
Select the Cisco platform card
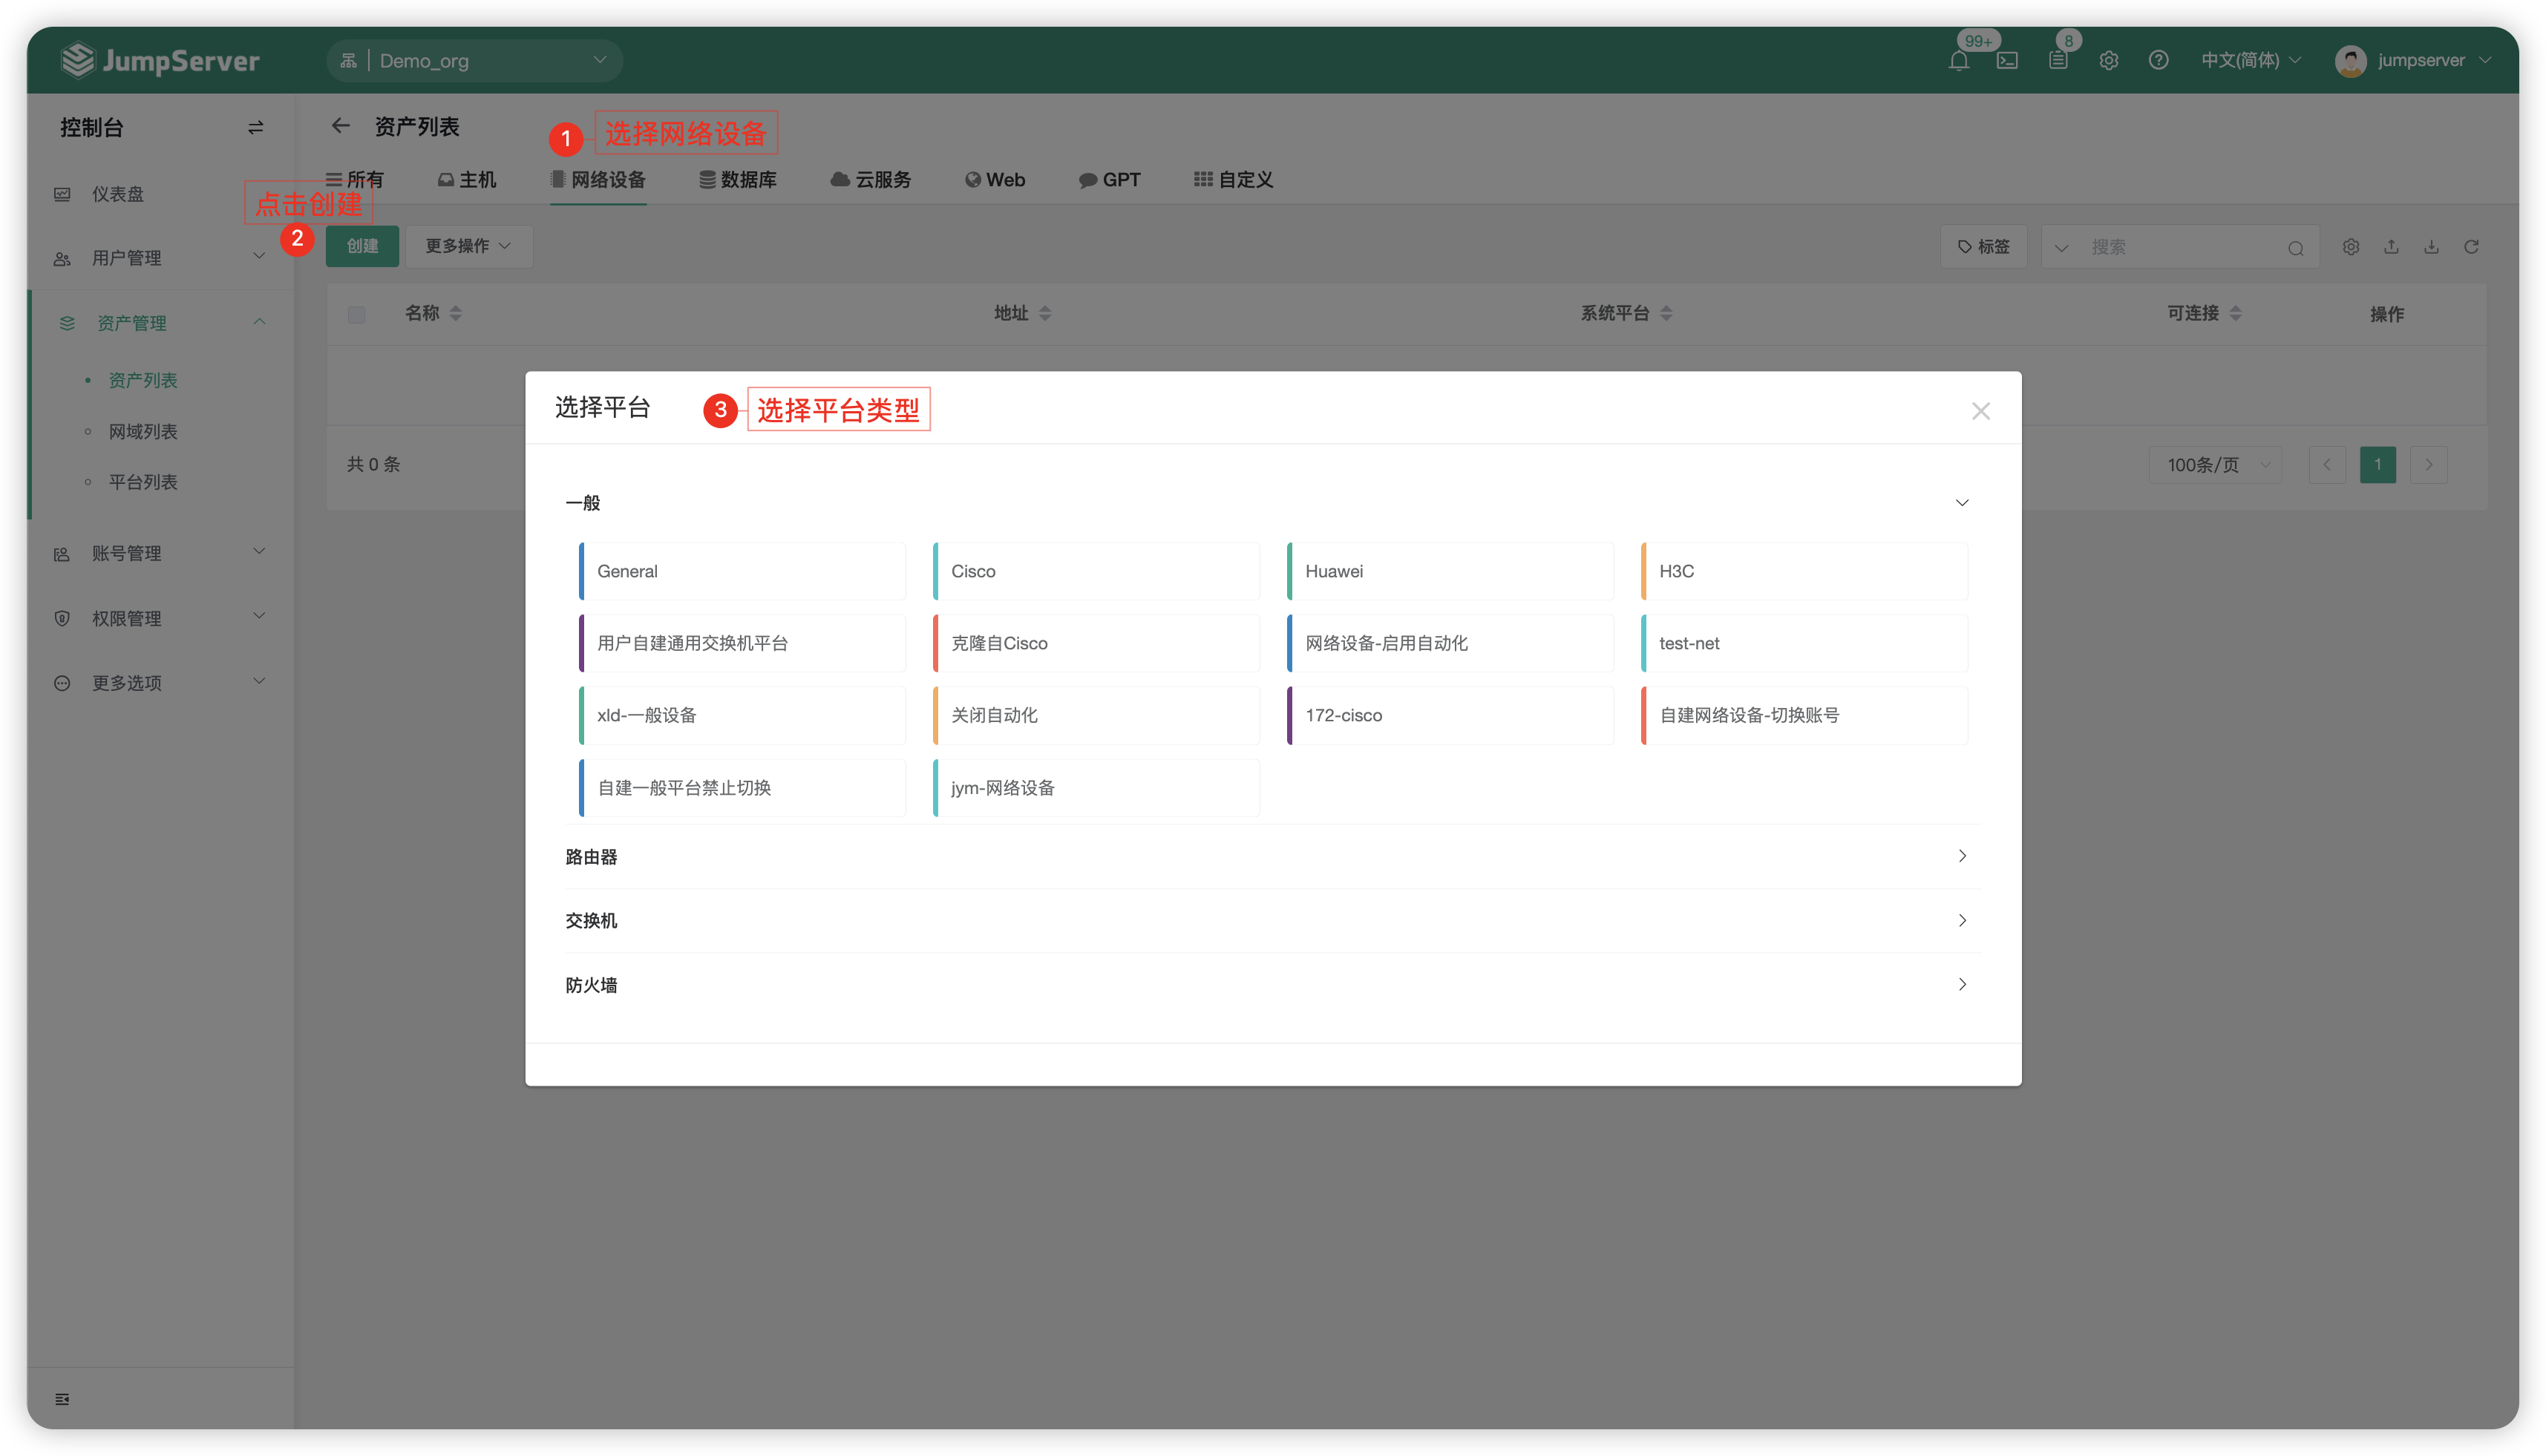1096,571
